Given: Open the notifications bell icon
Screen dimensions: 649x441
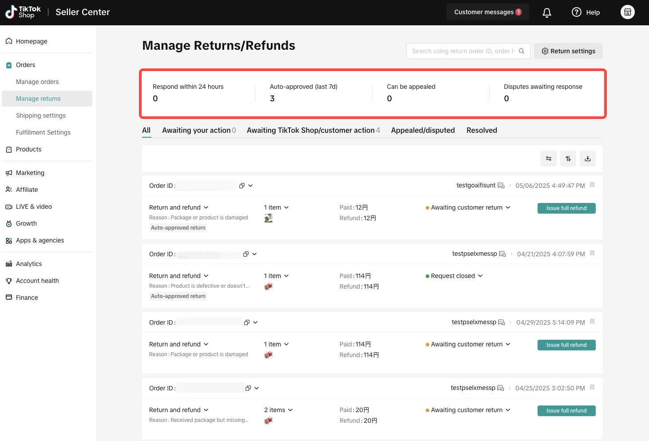Looking at the screenshot, I should pyautogui.click(x=547, y=12).
